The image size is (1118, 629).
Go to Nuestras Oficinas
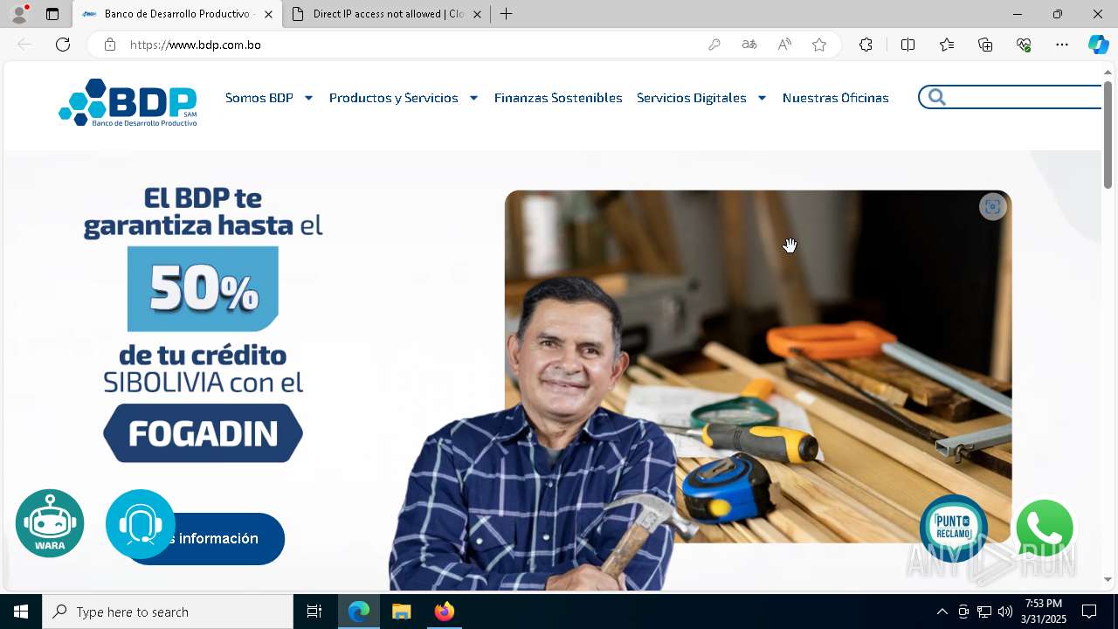(836, 98)
